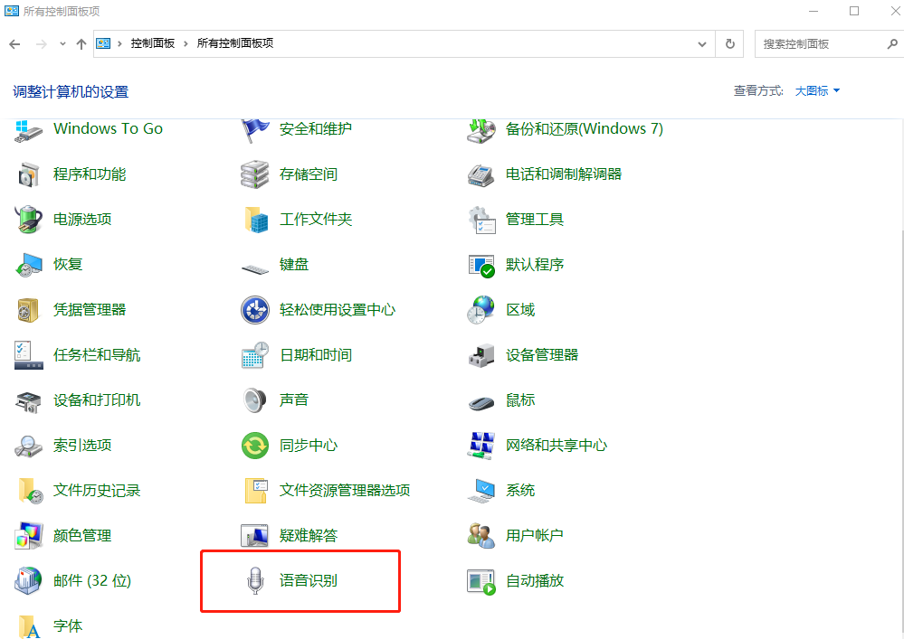
Task: Click the 电源选项 battery icon
Action: pos(29,220)
